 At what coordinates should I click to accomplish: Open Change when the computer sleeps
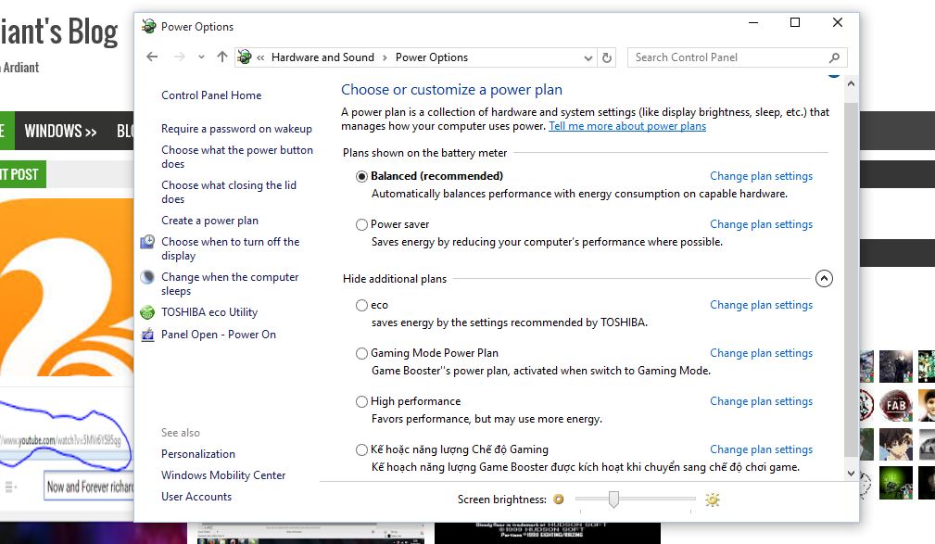point(230,284)
